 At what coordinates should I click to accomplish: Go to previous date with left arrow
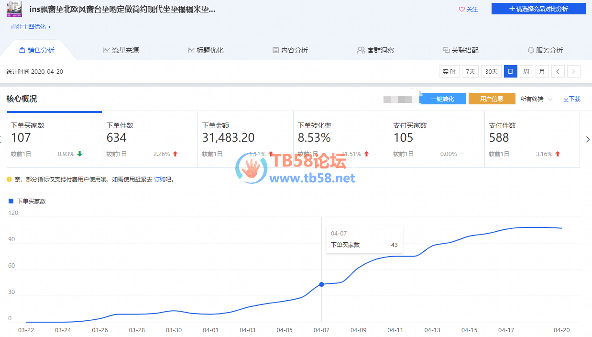(x=558, y=72)
